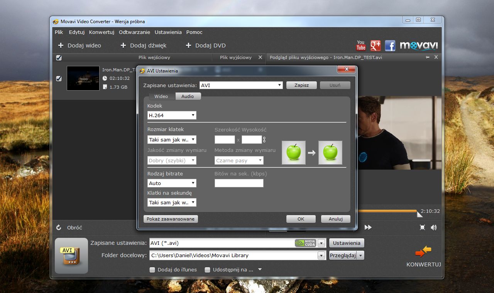Click the plus icon for Dodaj wideo
The height and width of the screenshot is (293, 494).
click(61, 45)
